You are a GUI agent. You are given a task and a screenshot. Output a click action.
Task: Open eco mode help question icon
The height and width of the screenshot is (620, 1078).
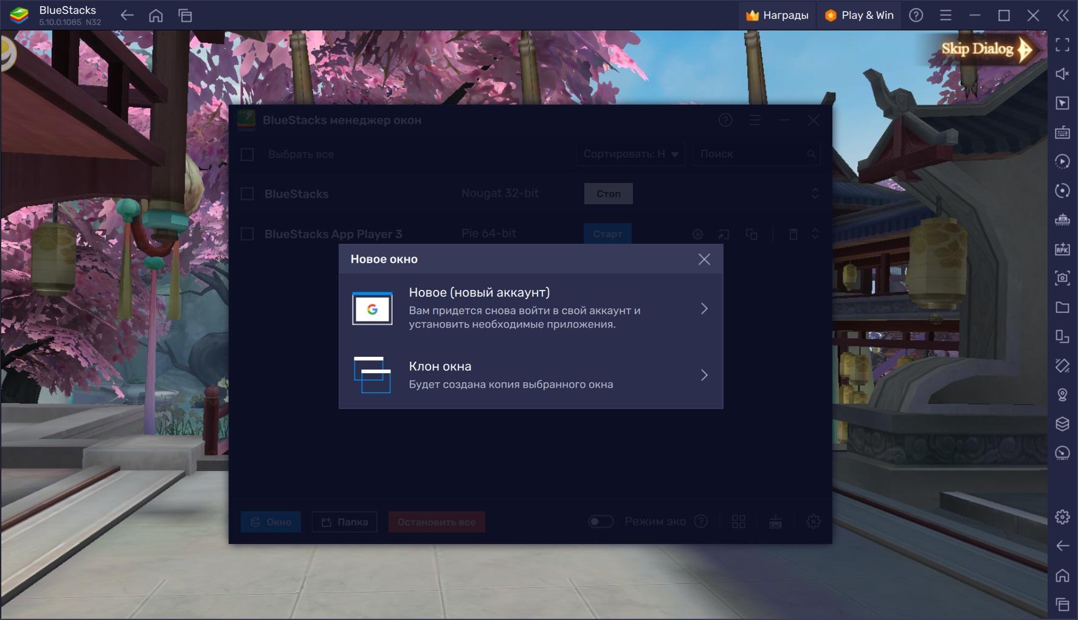tap(701, 521)
